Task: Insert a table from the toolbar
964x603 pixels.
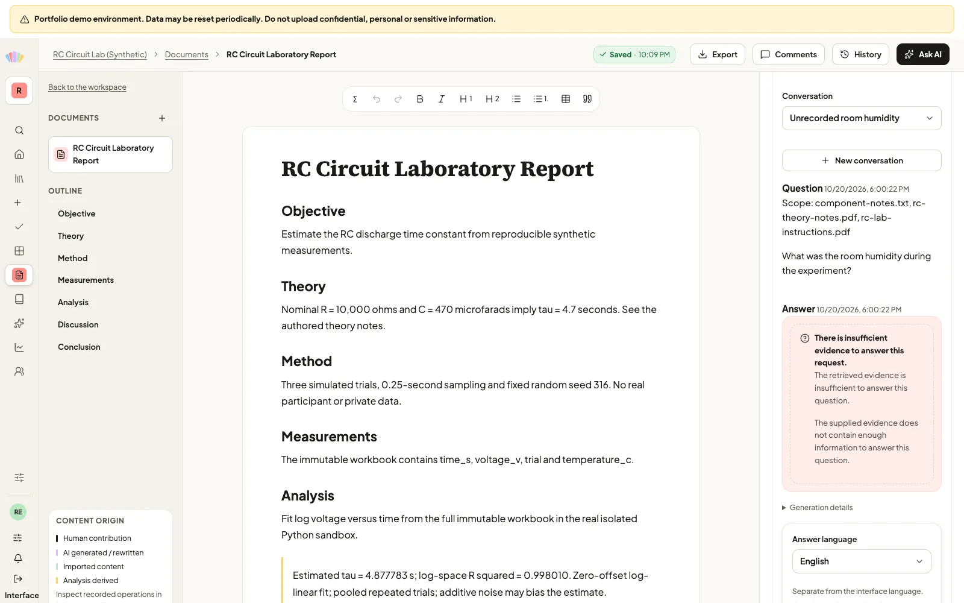Action: [x=566, y=99]
